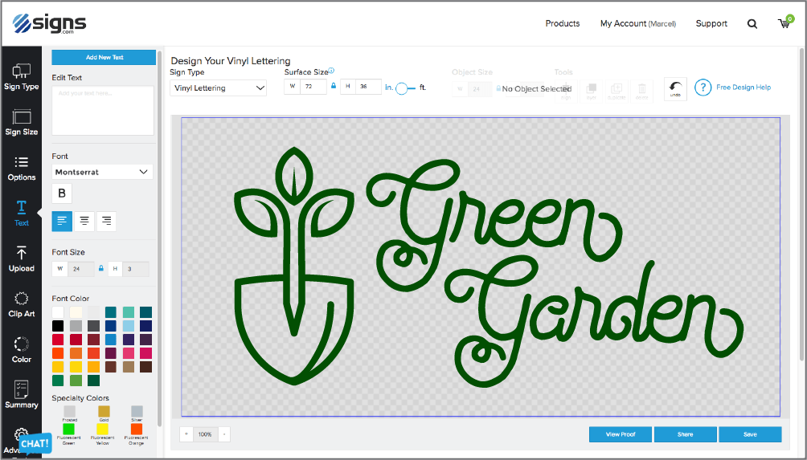The image size is (807, 460).
Task: Open the Sign Type sidebar panel
Action: [22, 77]
